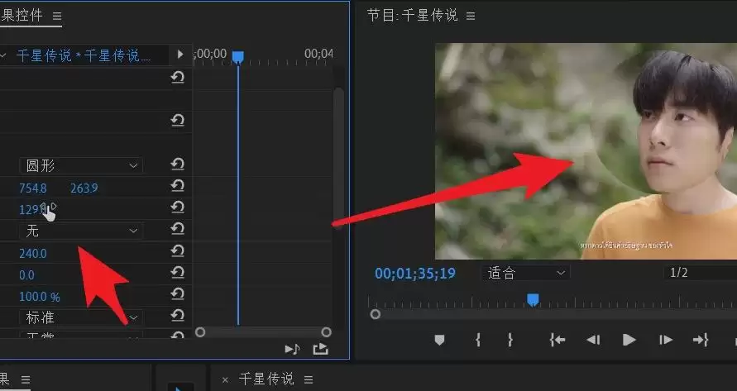Viewport: 737px width, 391px height.
Task: Click the play-only-audio icon in Effect Controls
Action: coord(292,349)
